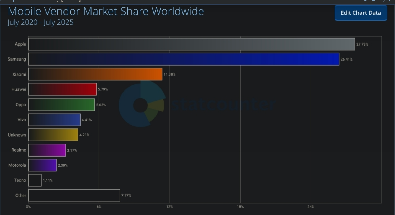
Task: Click the magenta Realme bar
Action: point(47,150)
